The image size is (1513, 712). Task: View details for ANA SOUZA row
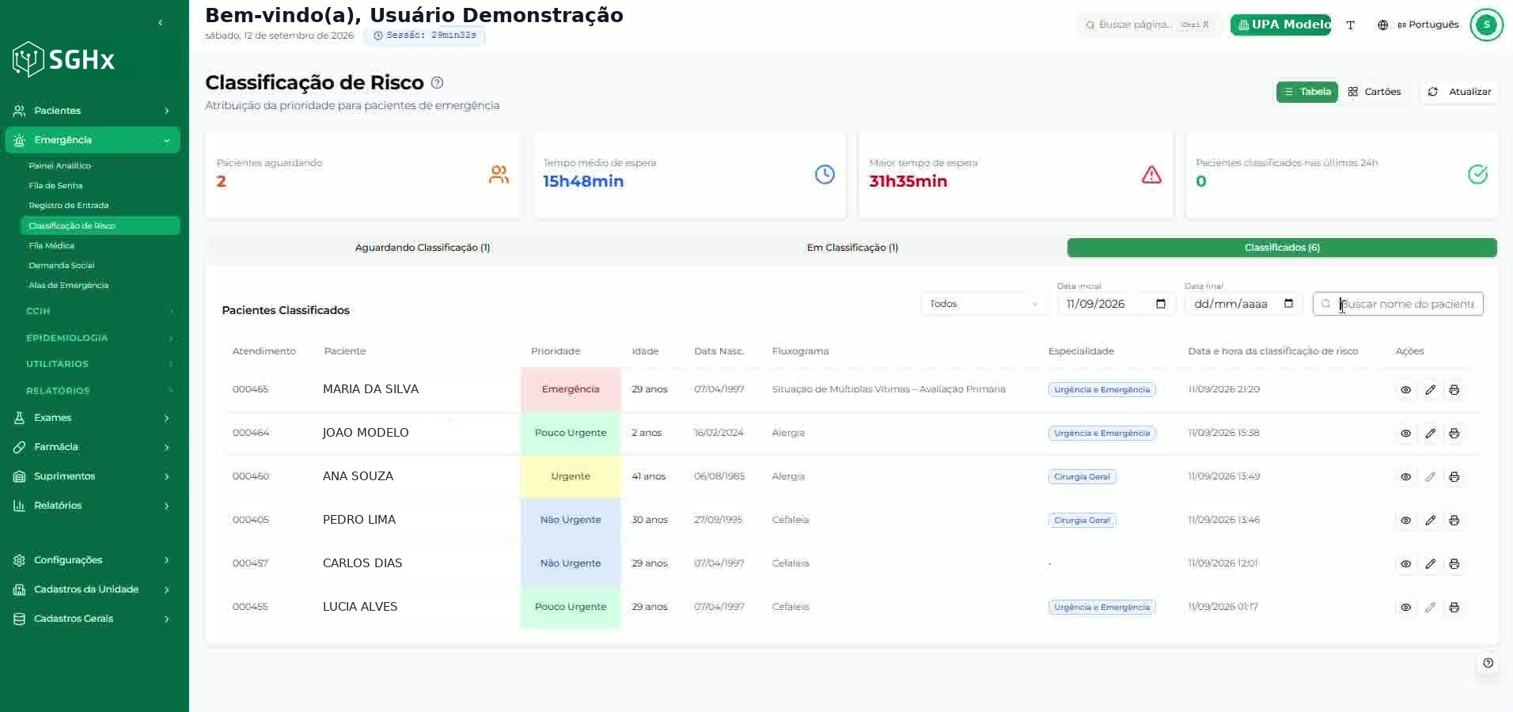coord(1405,477)
